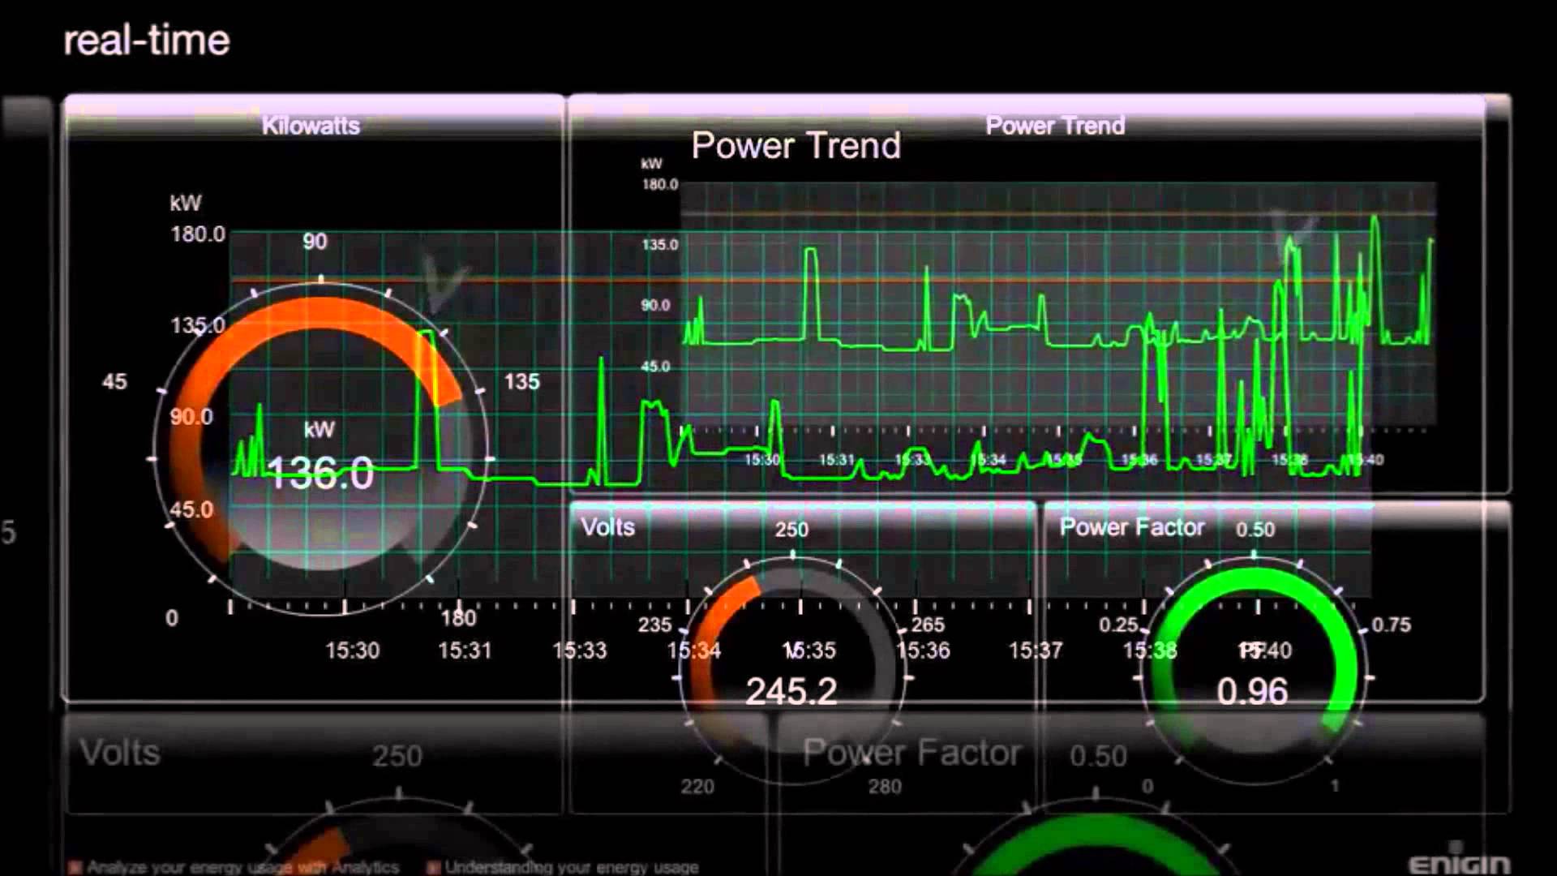This screenshot has height=876, width=1557.
Task: Click the real-time heading text
Action: click(x=147, y=41)
